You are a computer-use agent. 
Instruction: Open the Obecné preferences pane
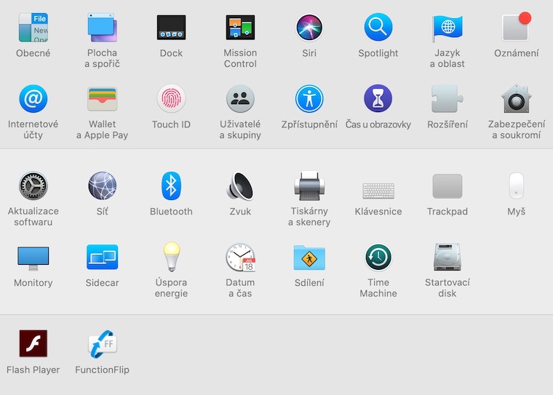33,28
